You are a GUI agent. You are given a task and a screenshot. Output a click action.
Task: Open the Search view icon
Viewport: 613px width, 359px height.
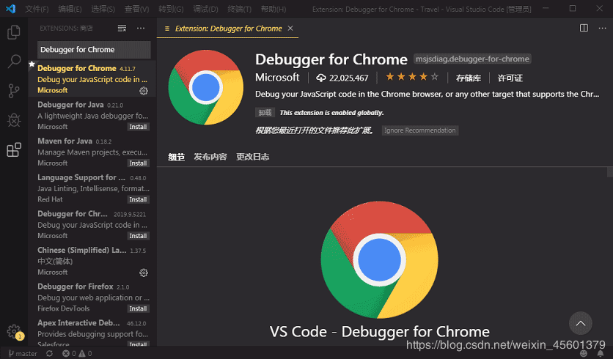(13, 62)
